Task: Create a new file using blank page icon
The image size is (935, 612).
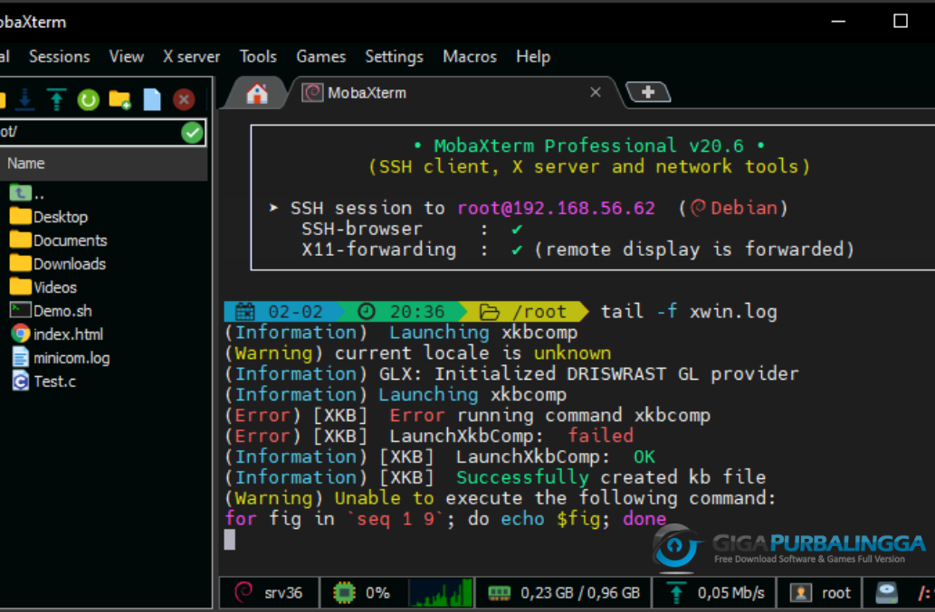Action: coord(152,99)
